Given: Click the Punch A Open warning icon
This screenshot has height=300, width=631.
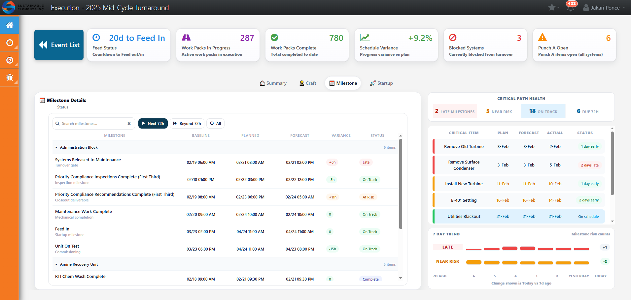Looking at the screenshot, I should [543, 37].
